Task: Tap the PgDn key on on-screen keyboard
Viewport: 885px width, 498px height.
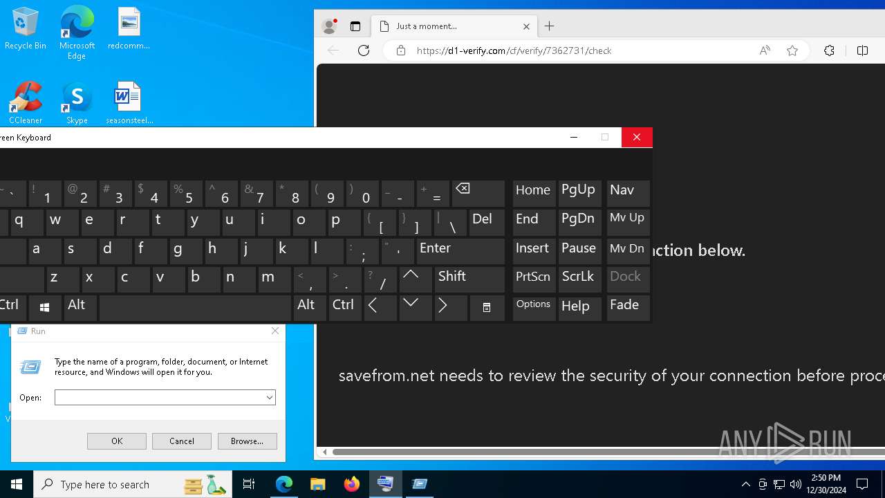Action: (x=579, y=222)
